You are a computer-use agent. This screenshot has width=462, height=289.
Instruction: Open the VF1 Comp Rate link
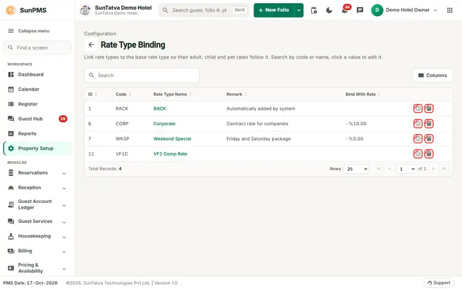point(170,153)
